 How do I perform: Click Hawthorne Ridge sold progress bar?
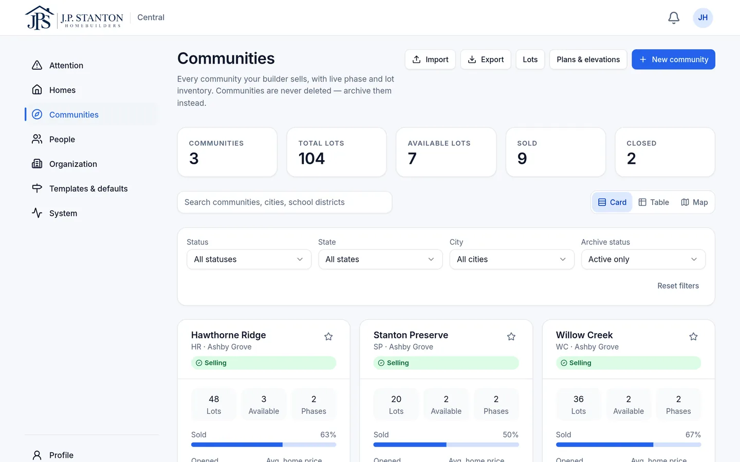[264, 445]
